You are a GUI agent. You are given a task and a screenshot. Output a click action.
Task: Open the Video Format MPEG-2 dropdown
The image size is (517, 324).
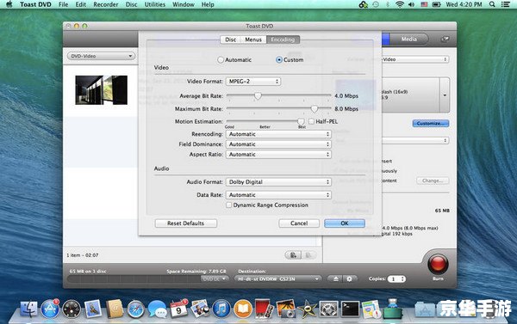point(253,82)
